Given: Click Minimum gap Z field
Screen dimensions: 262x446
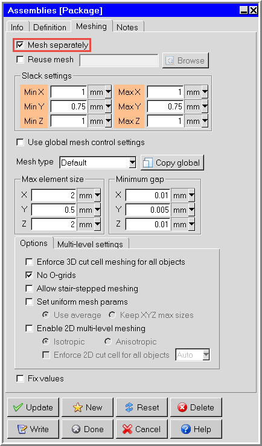Looking at the screenshot, I should (148, 224).
